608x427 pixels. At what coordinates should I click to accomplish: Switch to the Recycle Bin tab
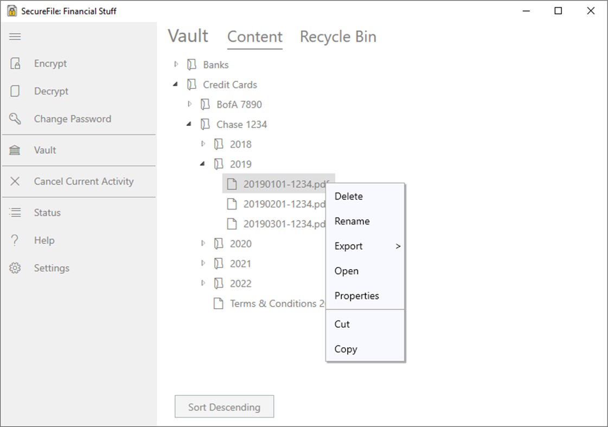pyautogui.click(x=337, y=36)
